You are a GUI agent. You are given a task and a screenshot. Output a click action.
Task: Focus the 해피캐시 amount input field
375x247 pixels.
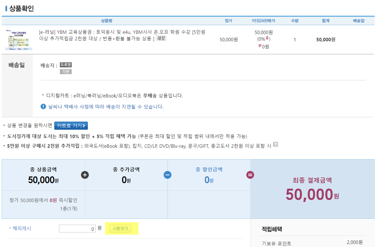pos(77,229)
